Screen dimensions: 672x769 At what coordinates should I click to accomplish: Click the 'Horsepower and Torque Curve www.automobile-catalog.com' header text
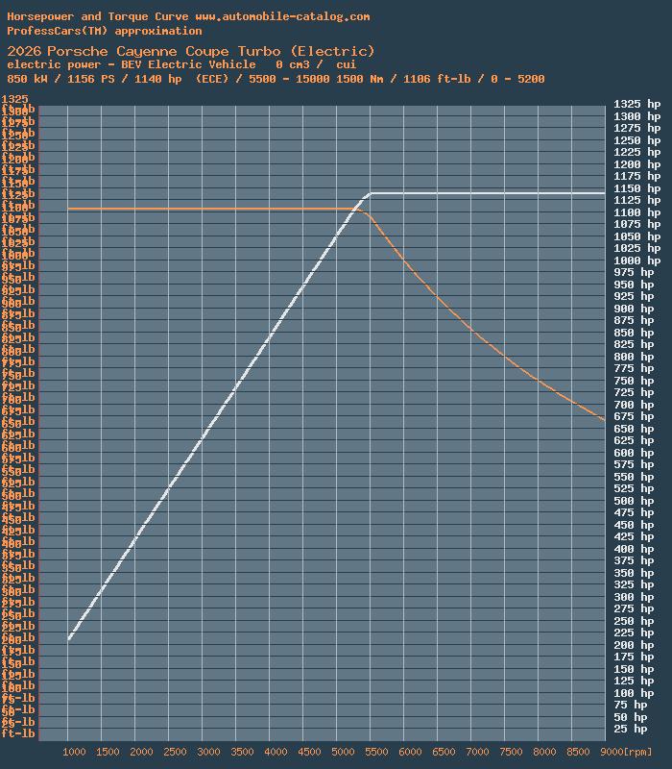point(188,16)
